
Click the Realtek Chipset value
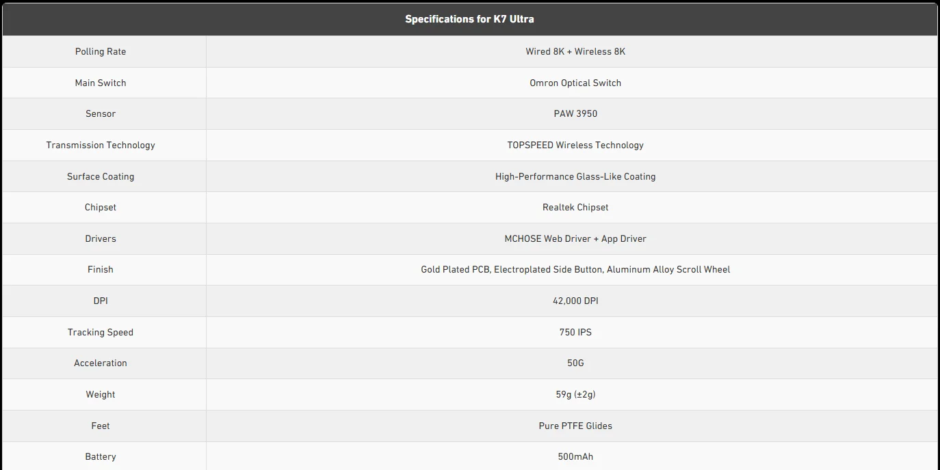point(575,207)
